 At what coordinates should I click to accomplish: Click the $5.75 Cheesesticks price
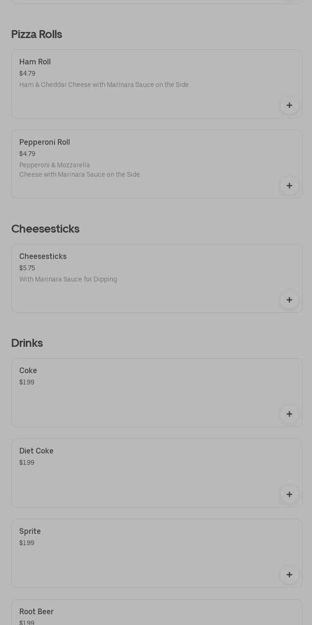(x=27, y=268)
